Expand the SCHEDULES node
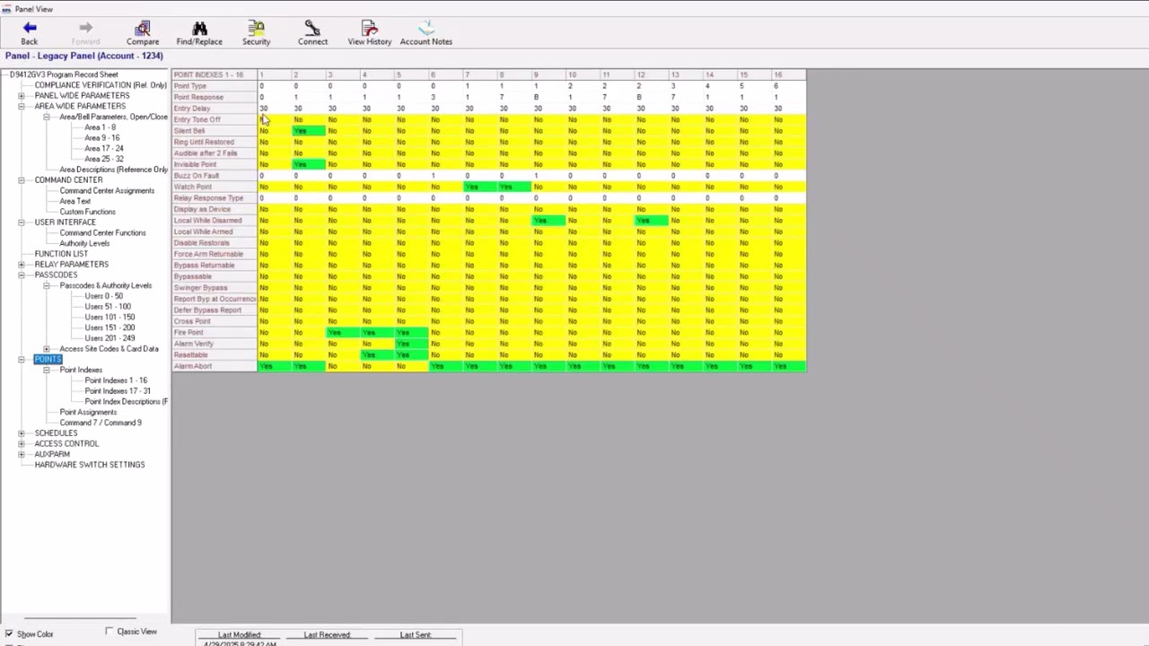Viewport: 1149px width, 646px height. coord(22,433)
